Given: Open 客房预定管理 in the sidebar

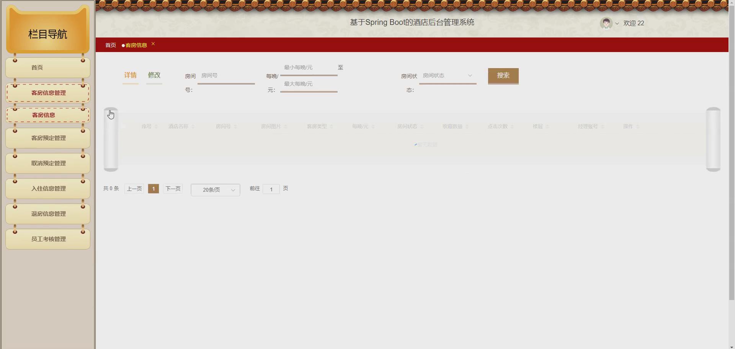Looking at the screenshot, I should [x=47, y=138].
